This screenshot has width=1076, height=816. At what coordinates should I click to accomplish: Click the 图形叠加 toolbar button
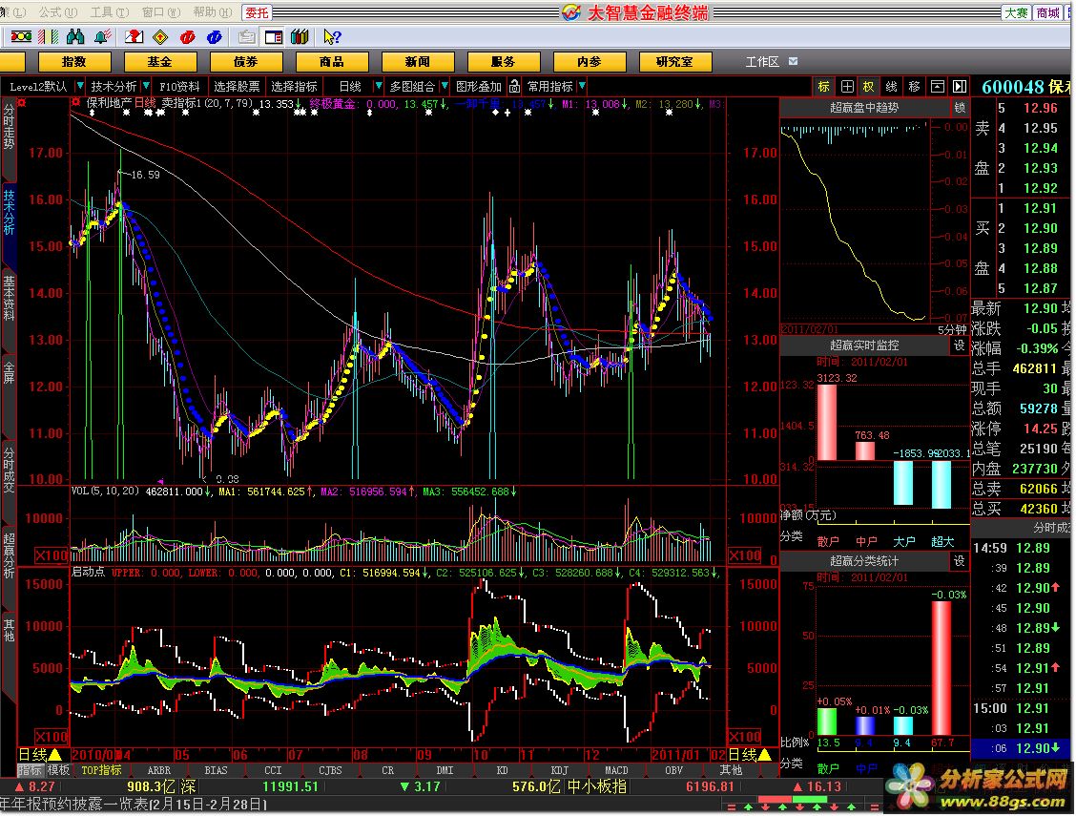(x=479, y=87)
